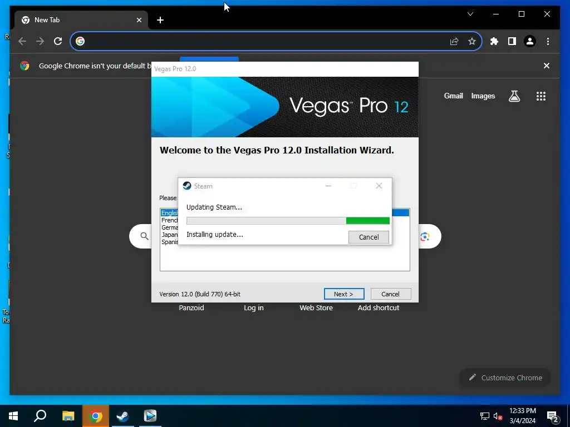
Task: Select Japanese in the language list
Action: point(169,235)
